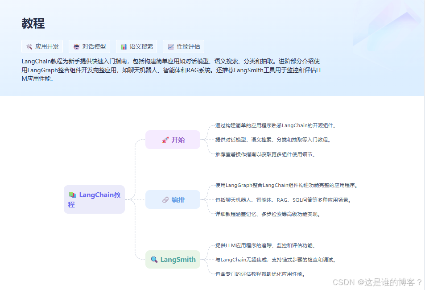Click text 提供LLM应用程序的追踪、监控和评估功能
The height and width of the screenshot is (290, 425).
pos(265,245)
